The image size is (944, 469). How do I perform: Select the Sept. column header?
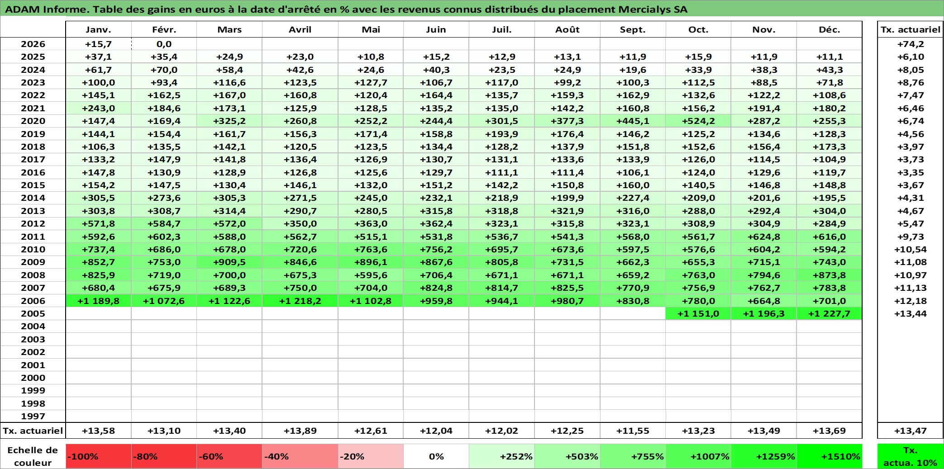(633, 29)
